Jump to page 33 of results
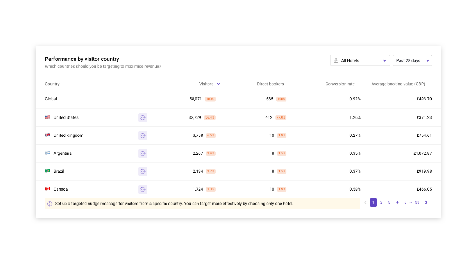This screenshot has width=476, height=264. [x=417, y=202]
